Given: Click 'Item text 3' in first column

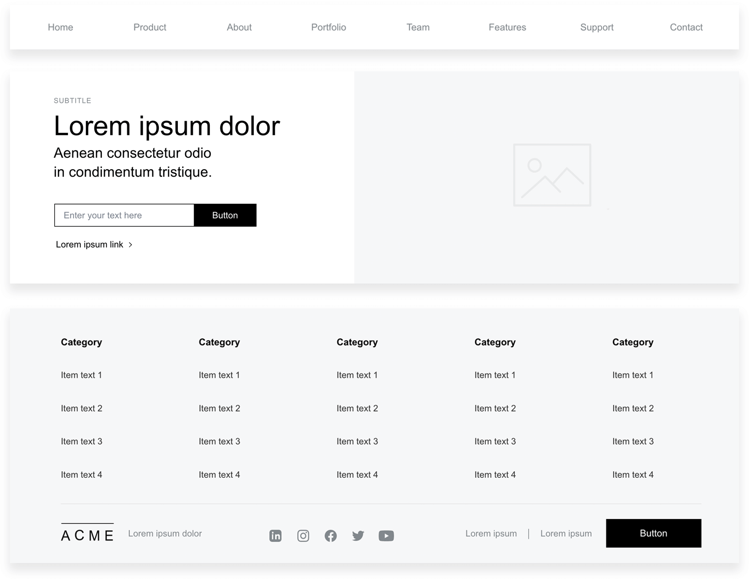Looking at the screenshot, I should click(81, 442).
